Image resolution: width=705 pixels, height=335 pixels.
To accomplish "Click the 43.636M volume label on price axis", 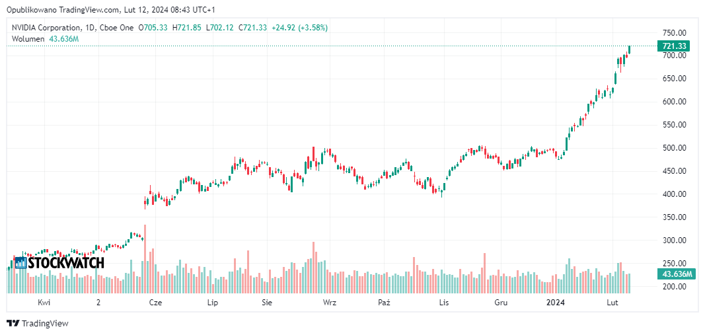I will pos(676,274).
